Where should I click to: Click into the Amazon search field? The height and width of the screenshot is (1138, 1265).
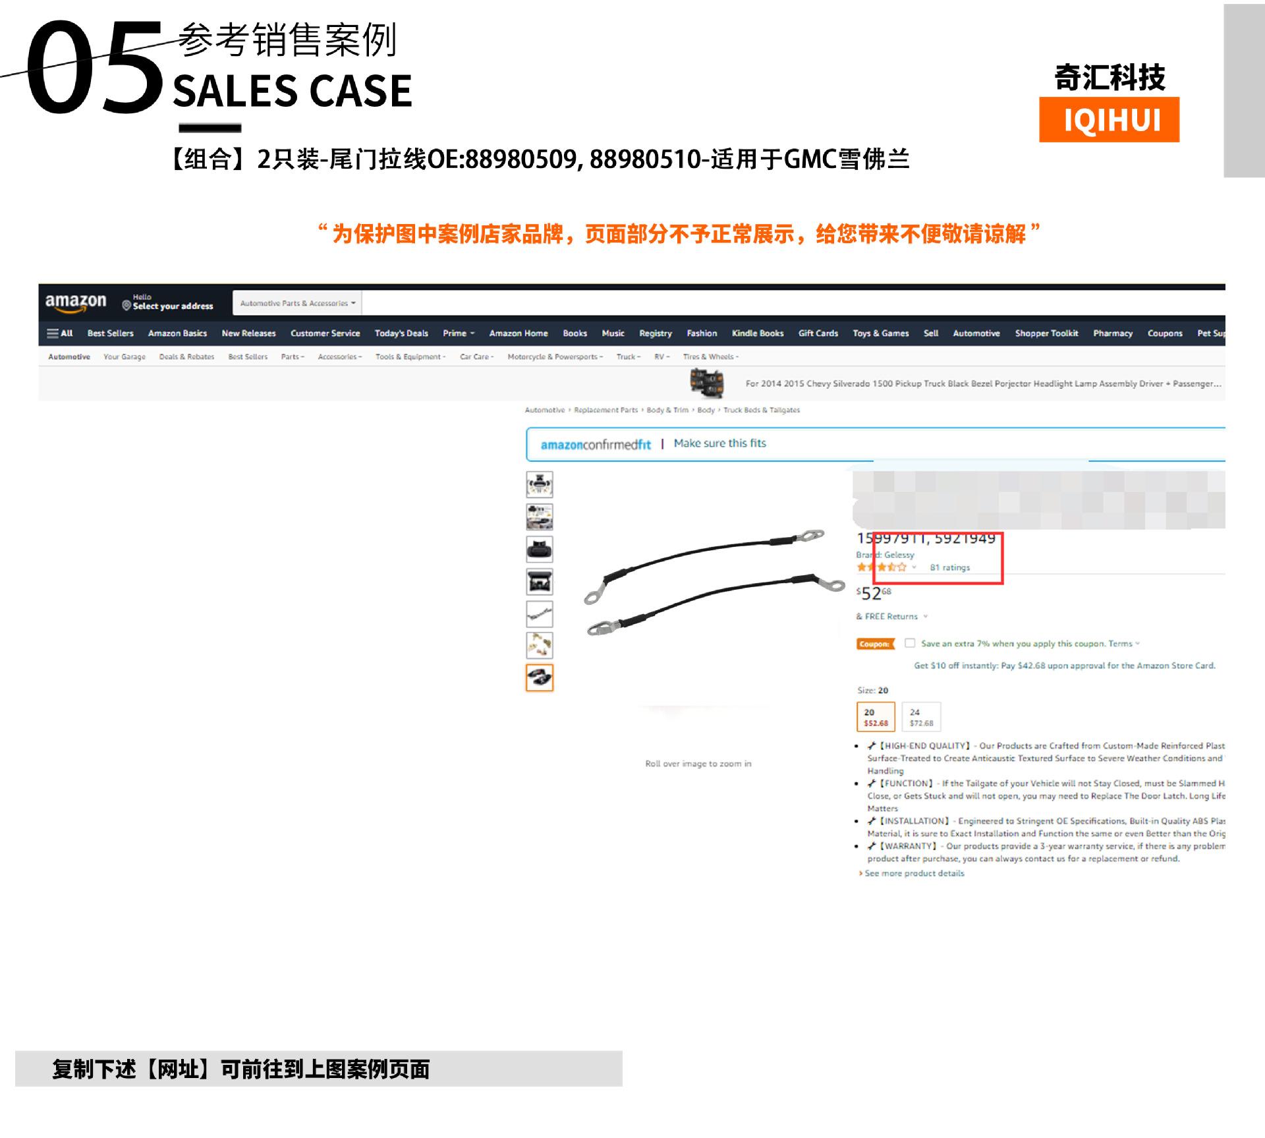pos(791,303)
